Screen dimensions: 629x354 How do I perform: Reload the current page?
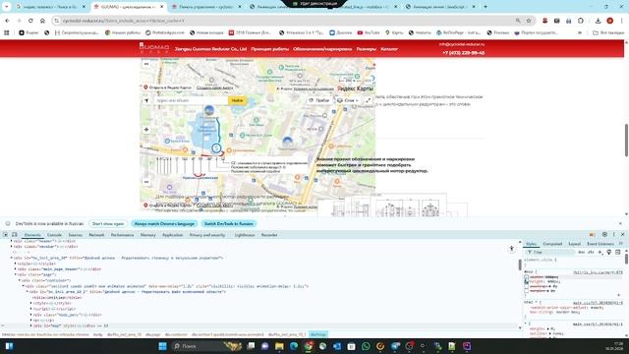pyautogui.click(x=30, y=21)
